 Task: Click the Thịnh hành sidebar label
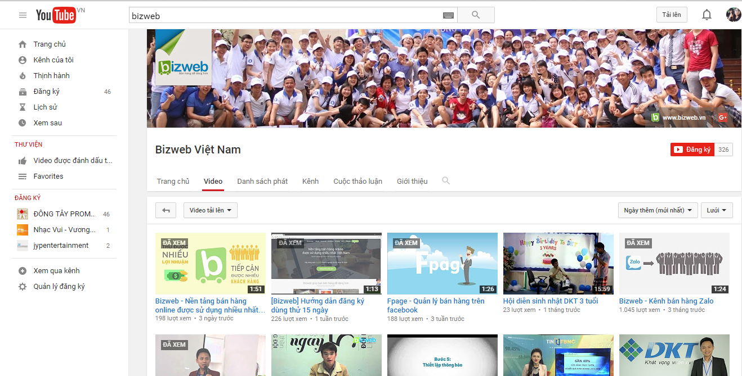(52, 76)
